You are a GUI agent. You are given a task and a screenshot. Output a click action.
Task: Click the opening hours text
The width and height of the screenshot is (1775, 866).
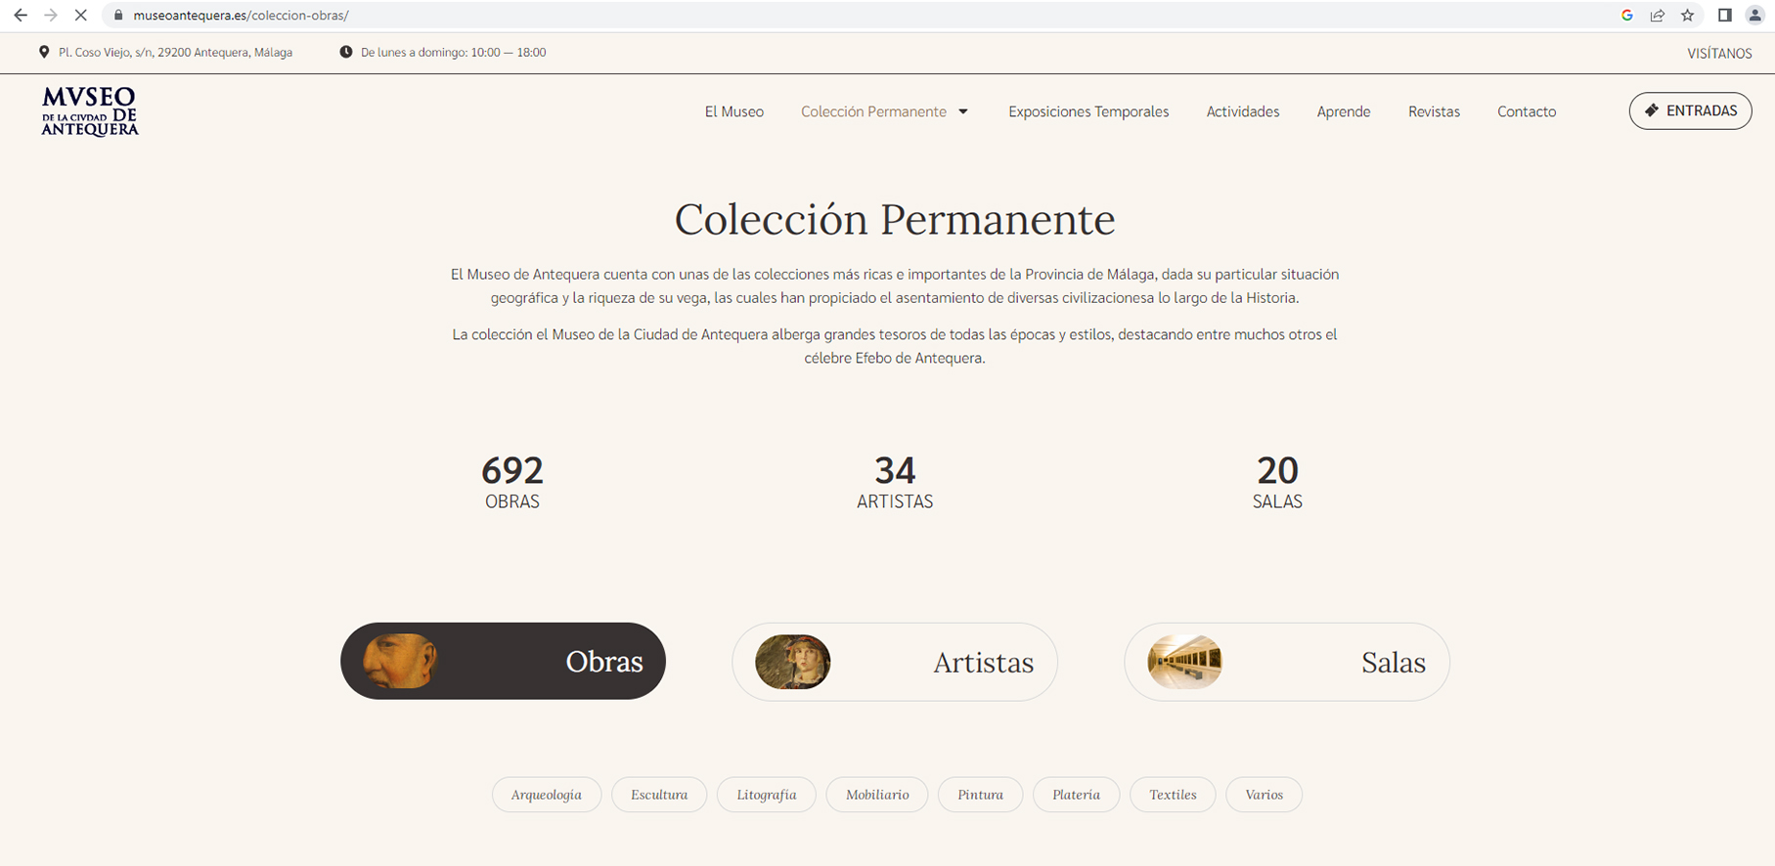tap(453, 53)
